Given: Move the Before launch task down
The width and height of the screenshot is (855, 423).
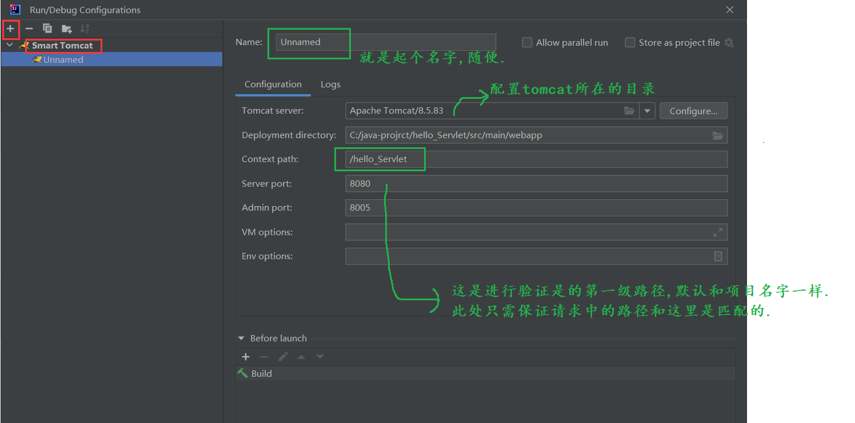Looking at the screenshot, I should (320, 357).
